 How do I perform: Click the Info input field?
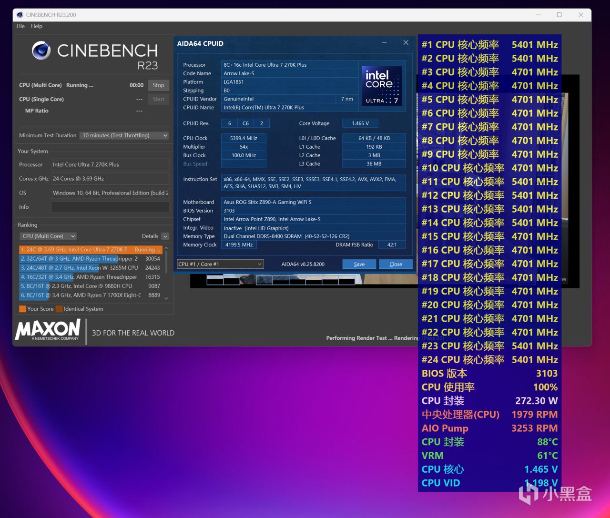110,207
